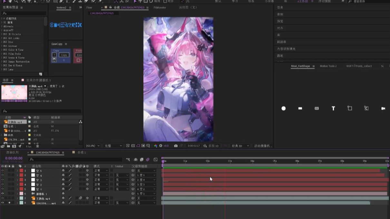Click the Copy button icon in EaseCopy
The image size is (390, 219).
tap(64, 55)
